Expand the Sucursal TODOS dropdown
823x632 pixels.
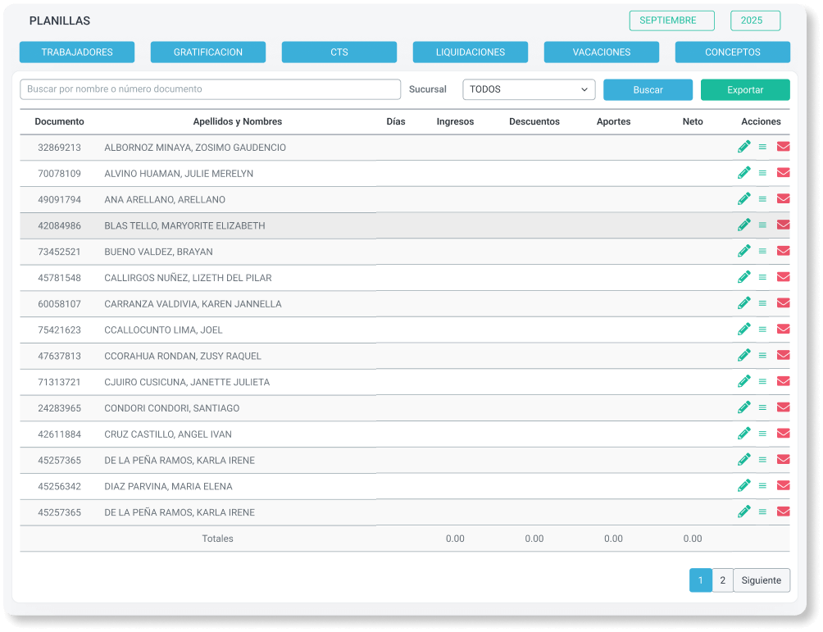click(529, 89)
